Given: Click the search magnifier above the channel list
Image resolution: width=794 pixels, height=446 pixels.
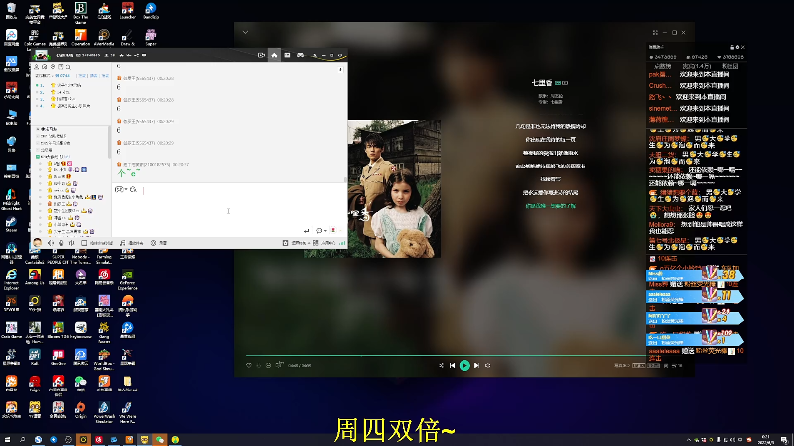Looking at the screenshot, I should pos(68,67).
